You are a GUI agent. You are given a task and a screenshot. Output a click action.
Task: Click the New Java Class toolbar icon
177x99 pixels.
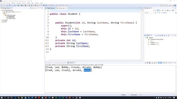(x=32, y=5)
